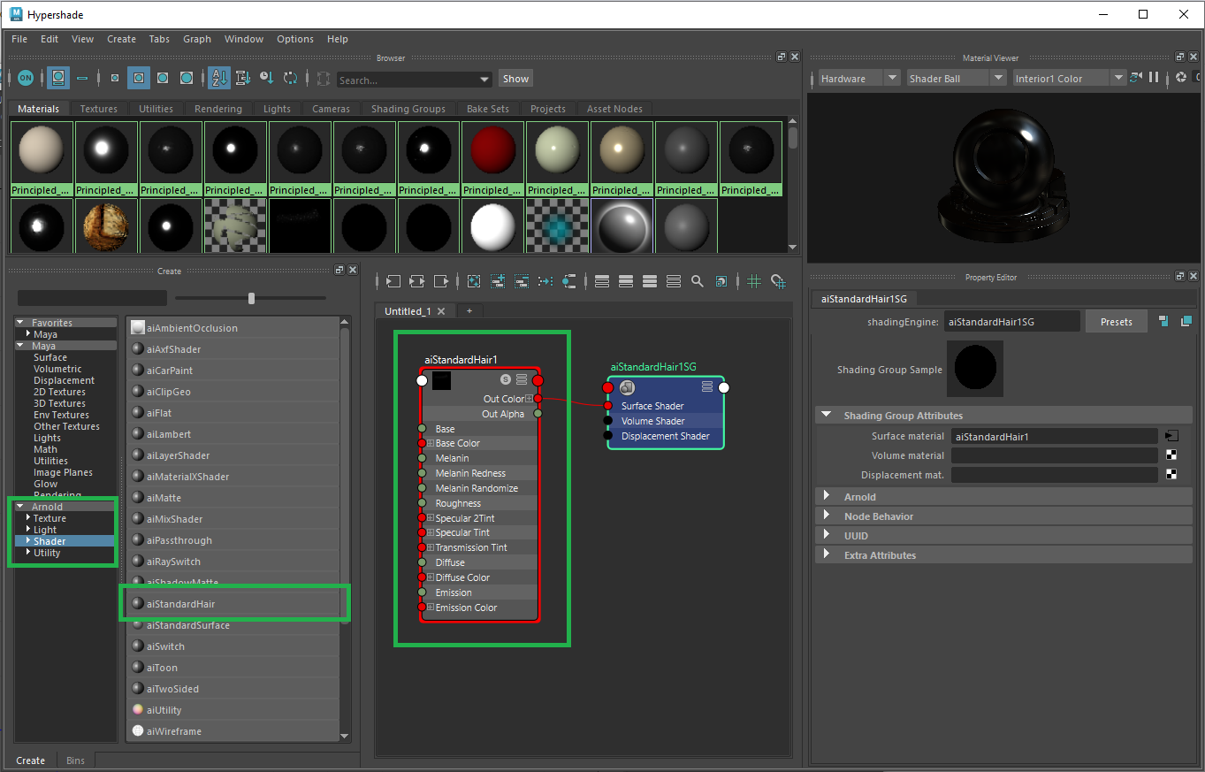Select the Clear Graph icon in editor toolbar

[474, 280]
